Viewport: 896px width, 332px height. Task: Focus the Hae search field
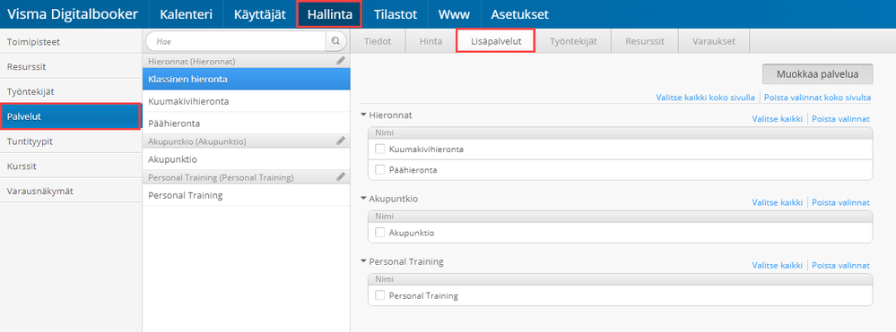(x=237, y=41)
